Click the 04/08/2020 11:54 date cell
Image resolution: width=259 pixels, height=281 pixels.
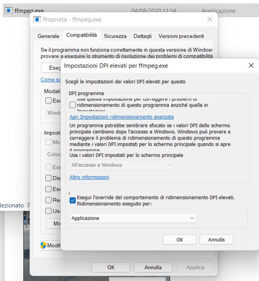pyautogui.click(x=153, y=10)
